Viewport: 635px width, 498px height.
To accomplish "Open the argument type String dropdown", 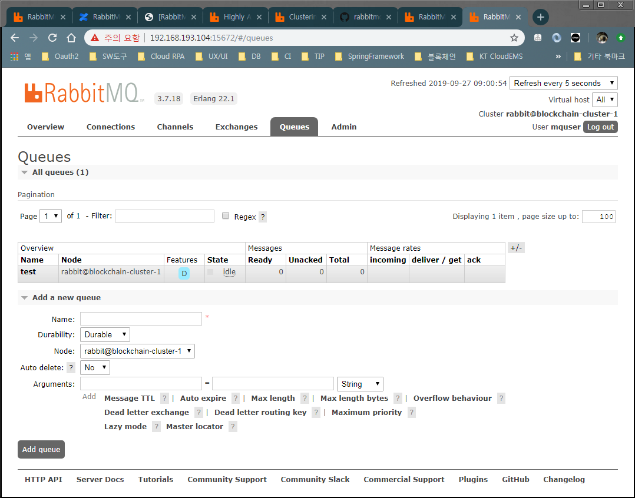I will coord(360,384).
